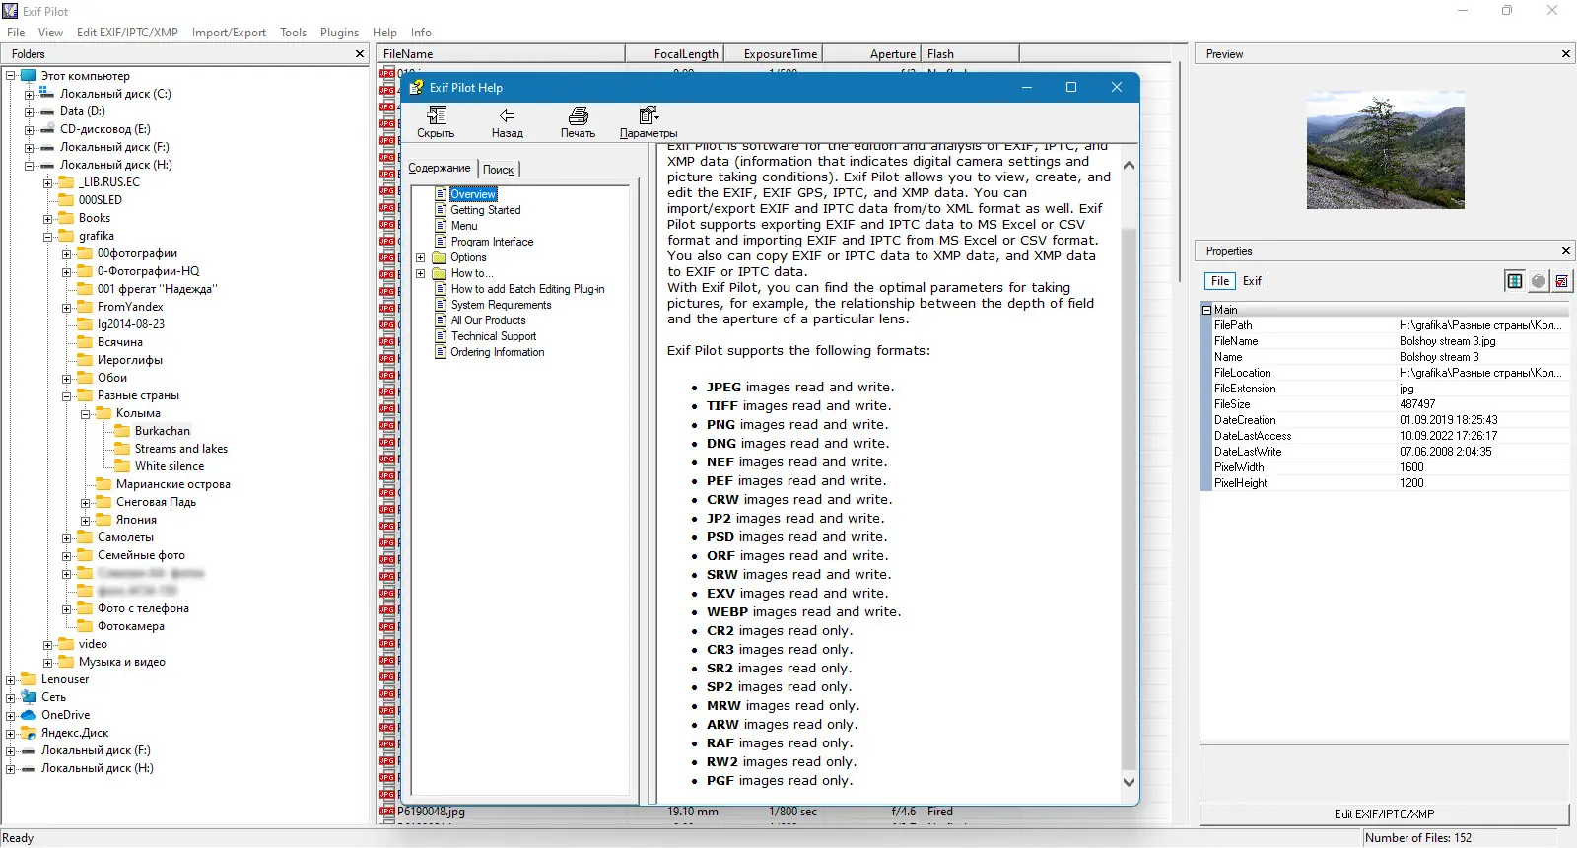
Task: Open the Edit EXIF/IPTC/XMP menu
Action: click(127, 33)
